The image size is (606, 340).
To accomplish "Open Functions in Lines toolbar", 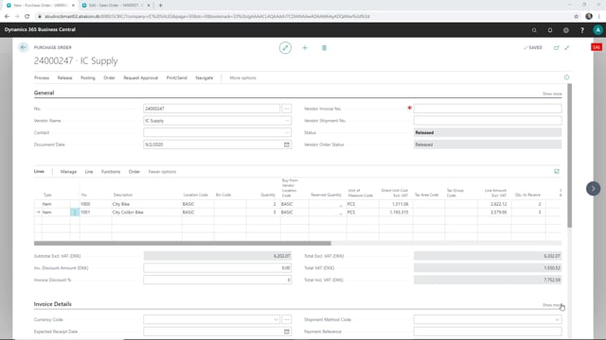I will pyautogui.click(x=111, y=172).
